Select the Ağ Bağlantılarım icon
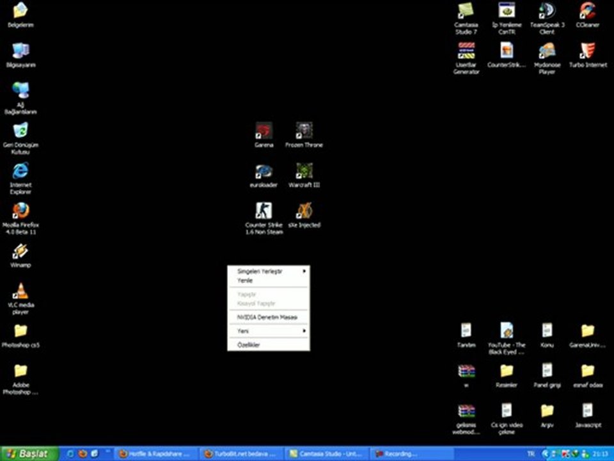Screen dimensions: 614x461 tap(20, 98)
